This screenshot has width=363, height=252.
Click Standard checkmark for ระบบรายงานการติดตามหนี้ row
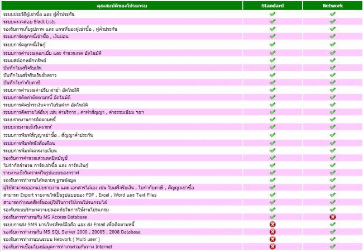coord(273,120)
